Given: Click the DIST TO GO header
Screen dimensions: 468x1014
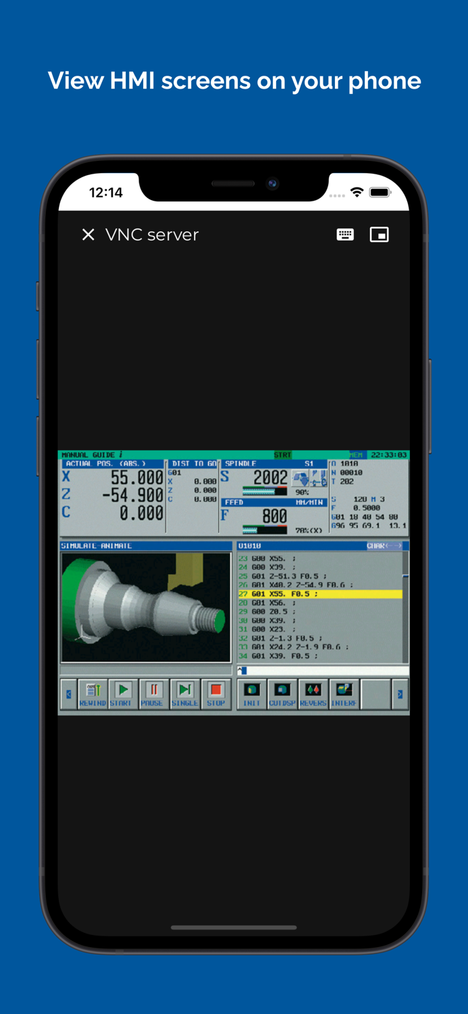Looking at the screenshot, I should click(x=194, y=464).
